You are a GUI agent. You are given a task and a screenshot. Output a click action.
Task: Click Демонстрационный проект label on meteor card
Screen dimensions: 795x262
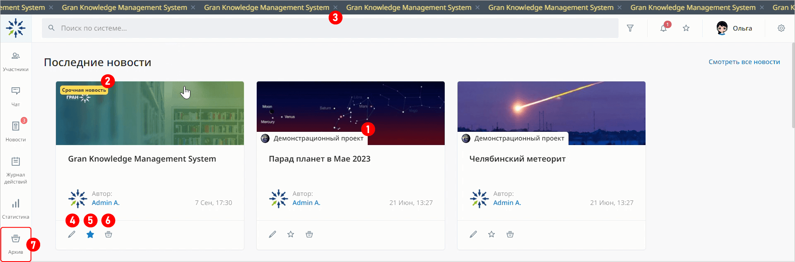click(x=519, y=138)
